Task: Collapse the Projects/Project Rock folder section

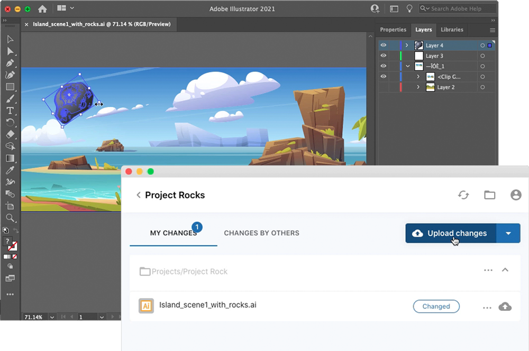Action: (505, 270)
